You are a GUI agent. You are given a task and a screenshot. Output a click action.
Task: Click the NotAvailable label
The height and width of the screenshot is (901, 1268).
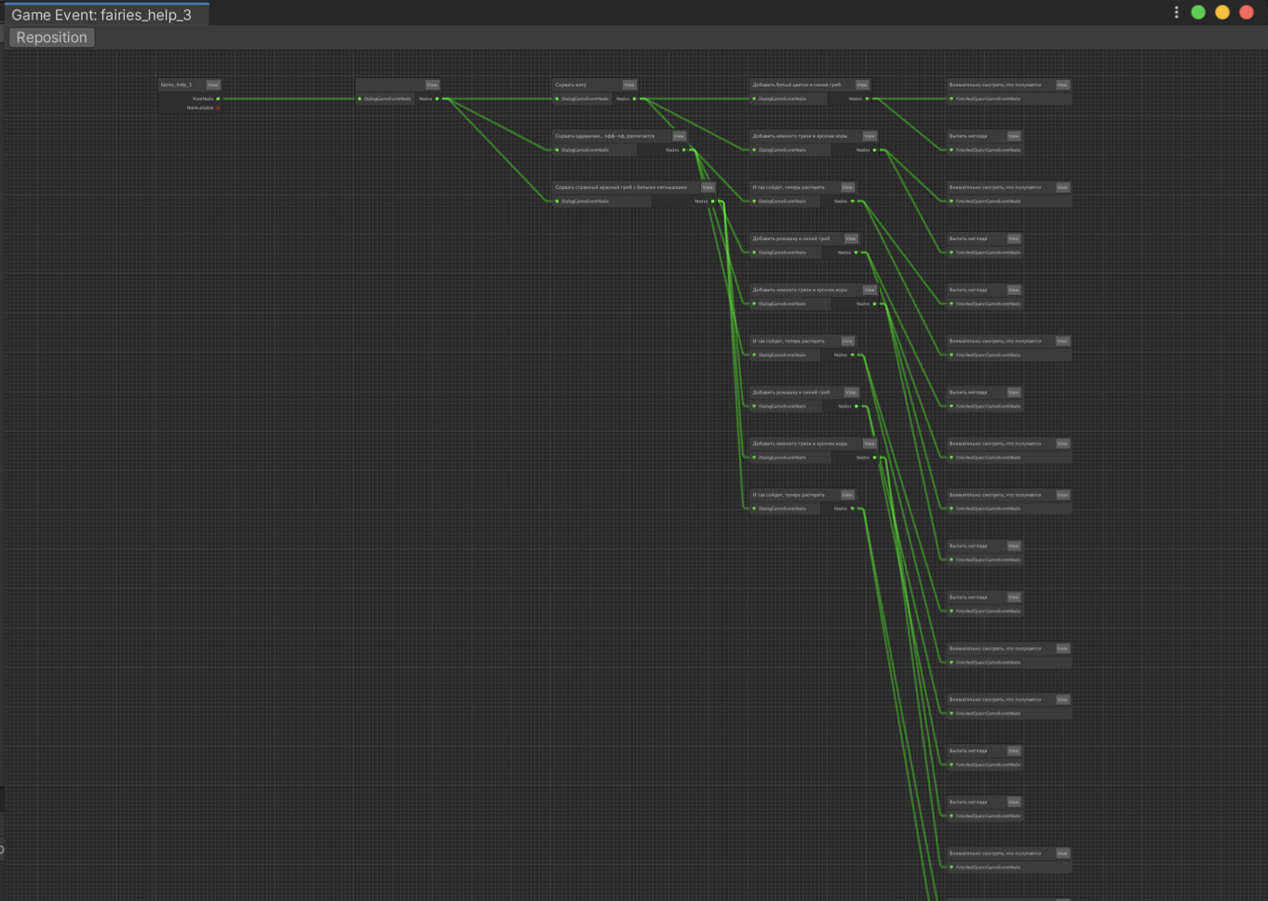[x=200, y=108]
